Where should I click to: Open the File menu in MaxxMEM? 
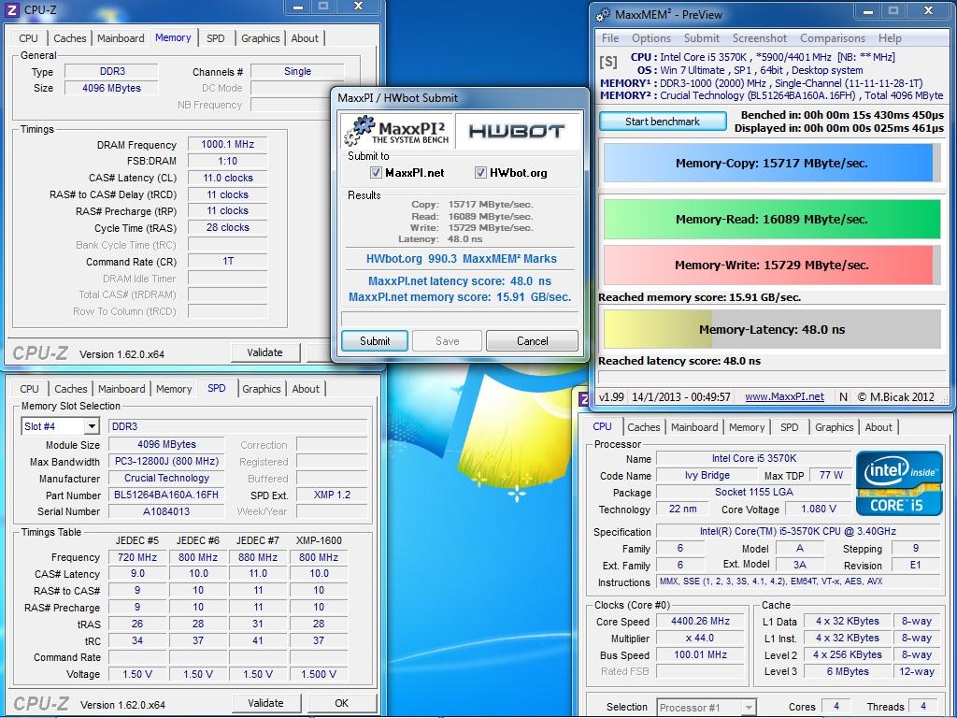[x=610, y=37]
